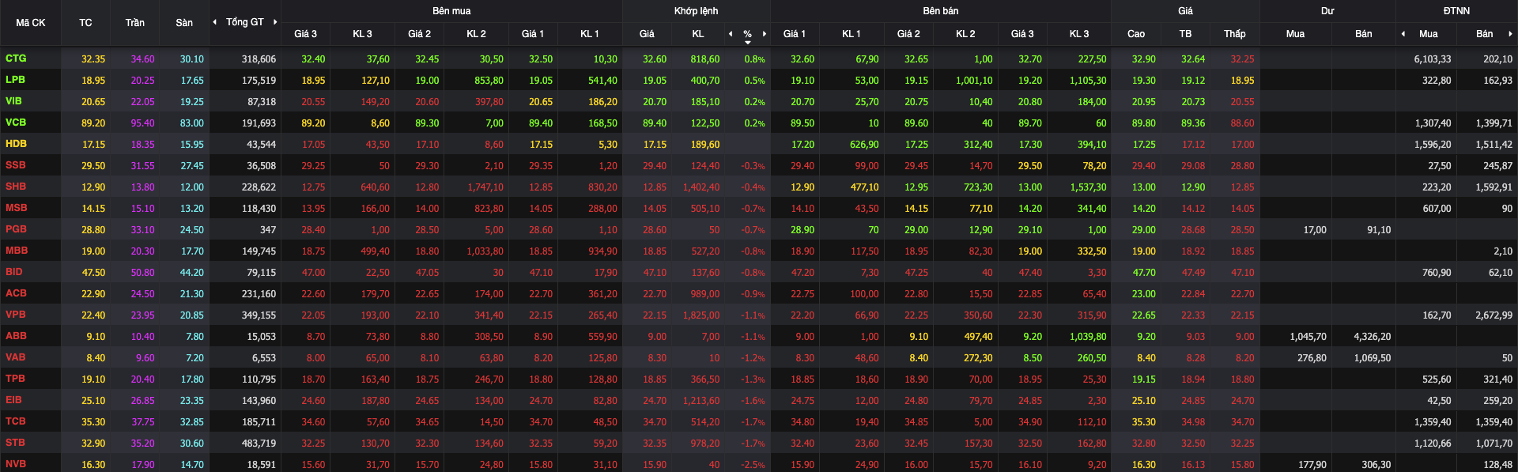Click the Cao column header
Image resolution: width=1518 pixels, height=472 pixels.
[1136, 34]
